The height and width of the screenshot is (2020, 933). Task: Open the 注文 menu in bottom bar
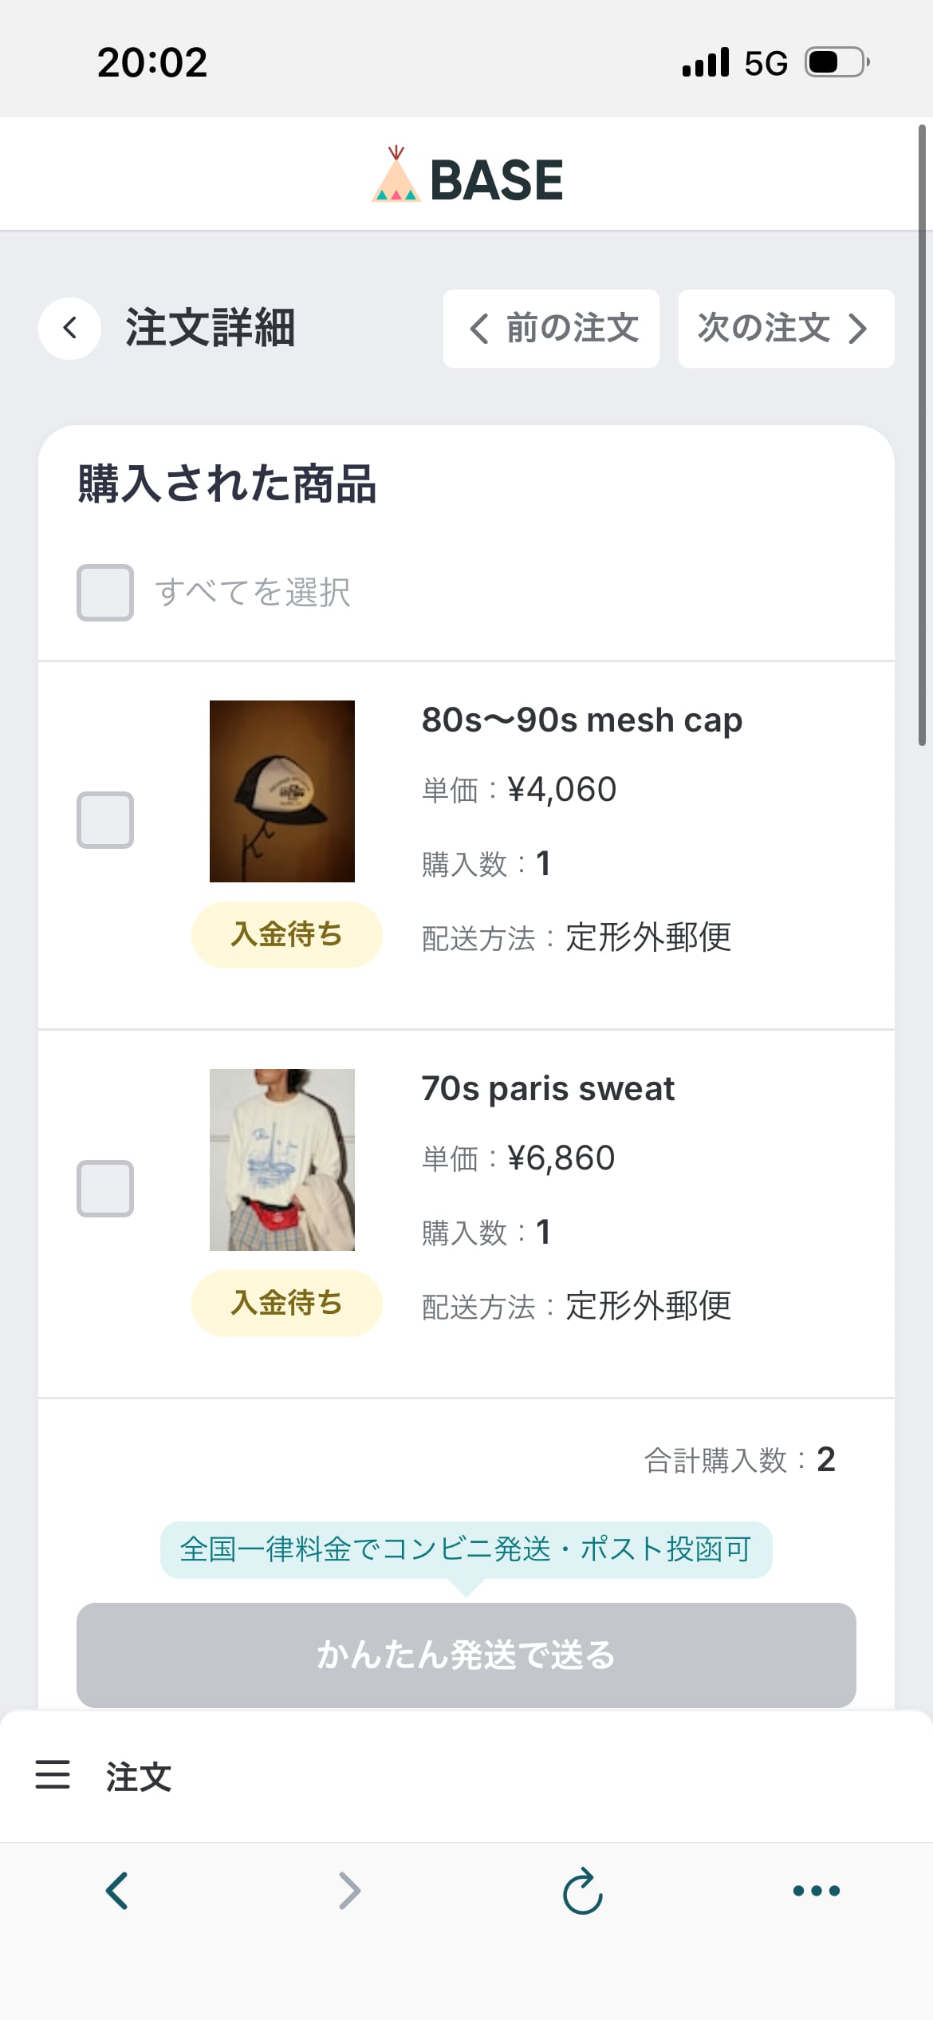pos(139,1777)
